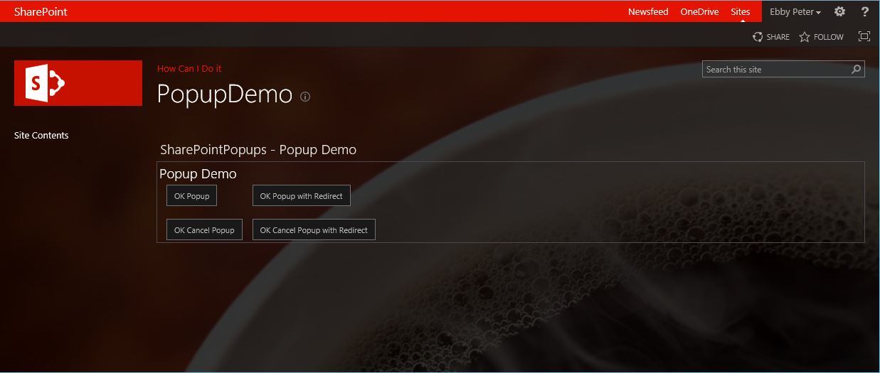Click the info icon beside PopupDemo

tap(305, 97)
